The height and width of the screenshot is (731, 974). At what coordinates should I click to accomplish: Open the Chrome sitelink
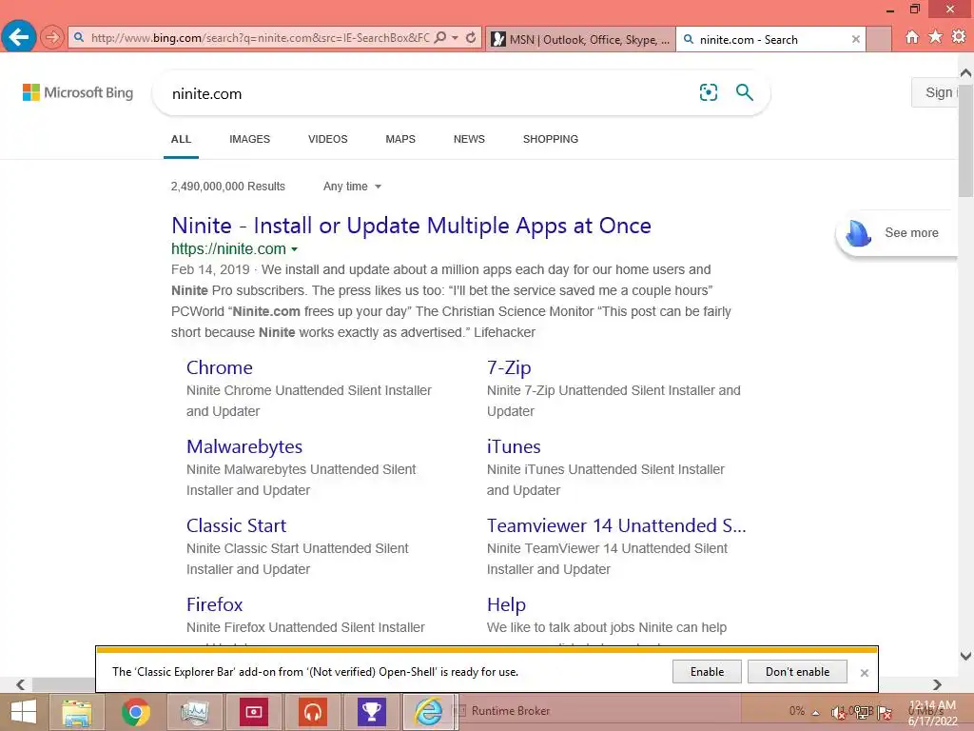click(220, 367)
